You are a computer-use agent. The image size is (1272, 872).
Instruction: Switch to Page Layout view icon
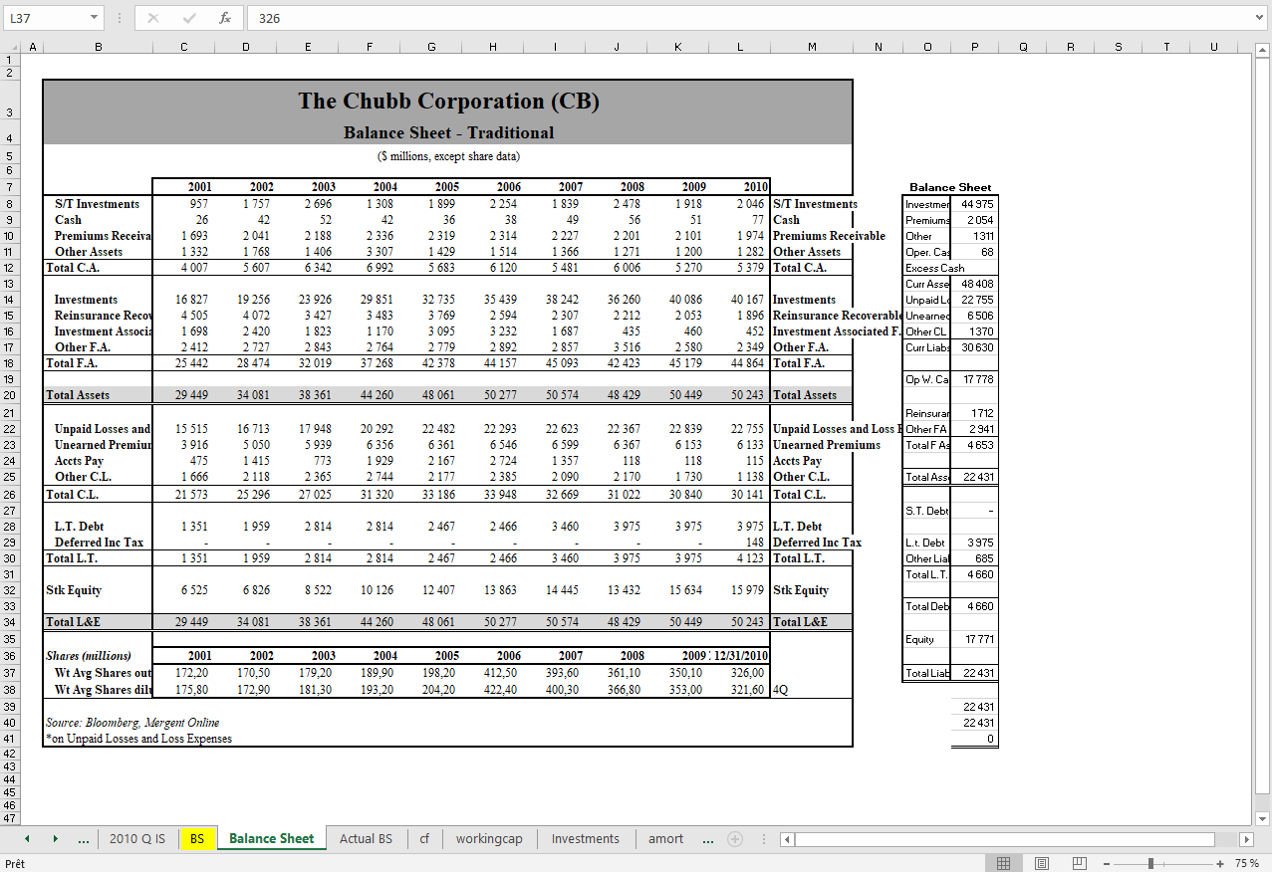click(1042, 864)
